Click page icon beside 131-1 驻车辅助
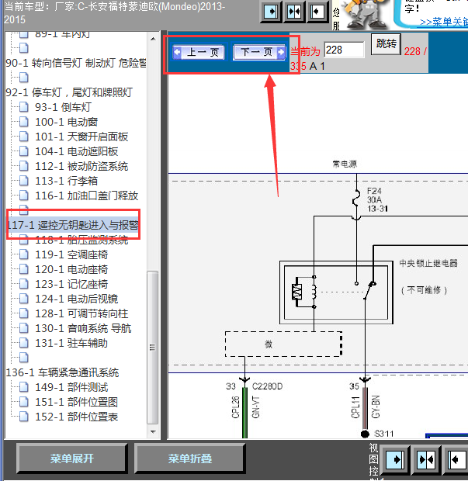Viewport: 468px width, 481px height. [x=24, y=343]
